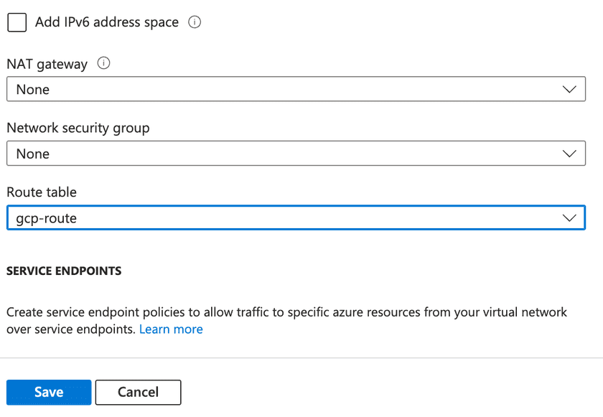Click the NAT gateway field label
Image resolution: width=603 pixels, height=417 pixels.
(47, 64)
